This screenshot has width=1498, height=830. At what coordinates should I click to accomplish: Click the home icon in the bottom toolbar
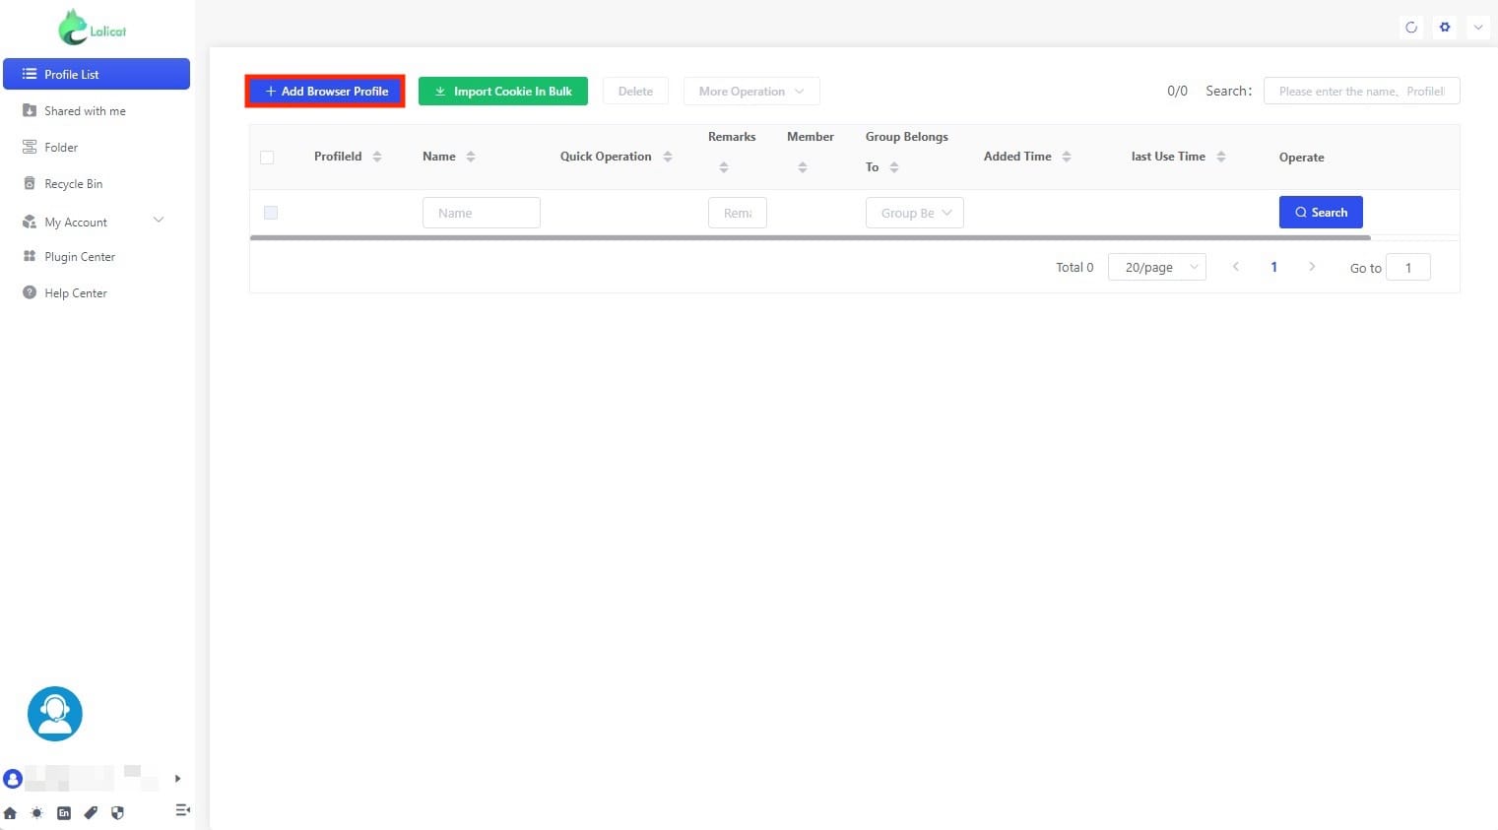(x=11, y=813)
